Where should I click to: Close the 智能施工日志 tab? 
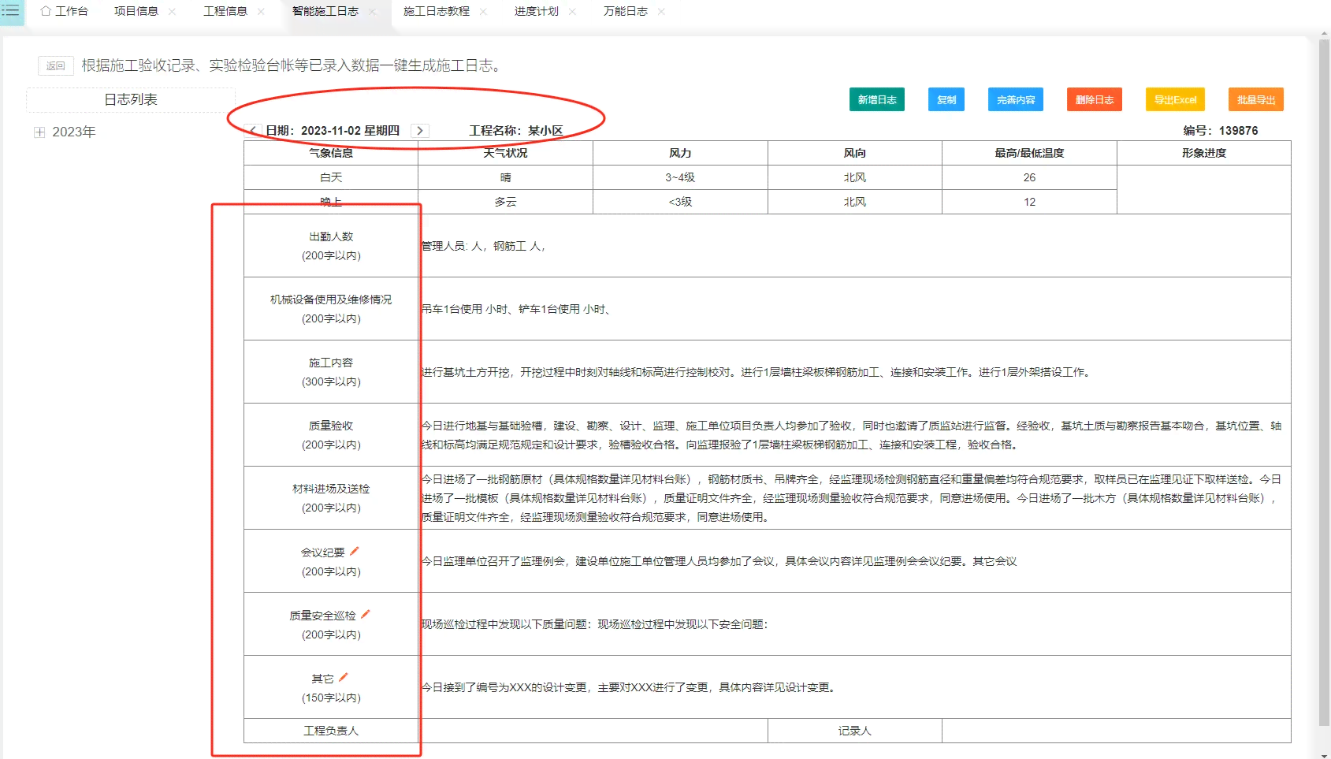[x=373, y=12]
